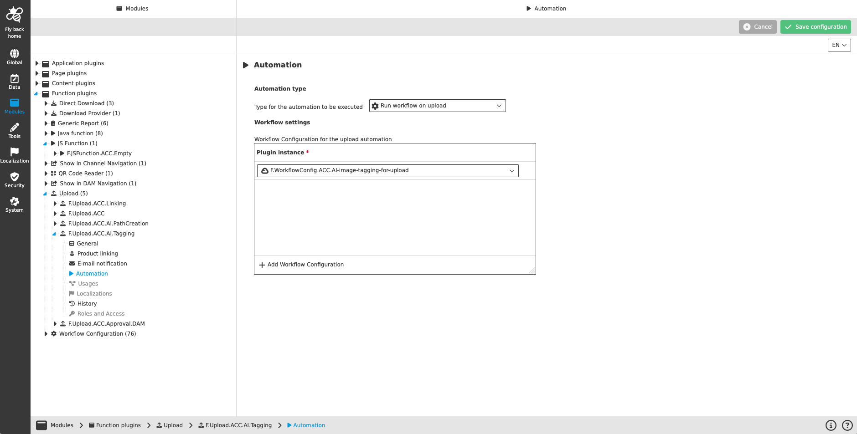The height and width of the screenshot is (434, 857).
Task: Open the Product linking settings
Action: click(97, 253)
